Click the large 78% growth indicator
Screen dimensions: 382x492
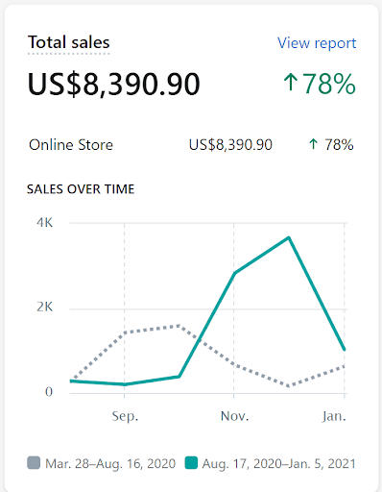[x=328, y=84]
